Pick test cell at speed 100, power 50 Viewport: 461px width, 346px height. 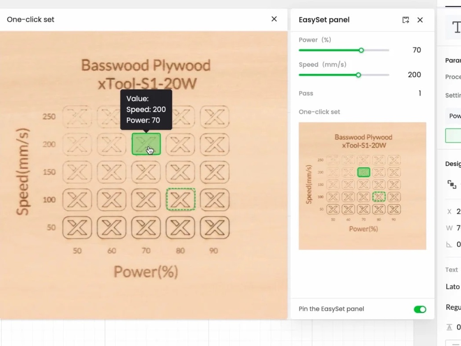point(77,200)
